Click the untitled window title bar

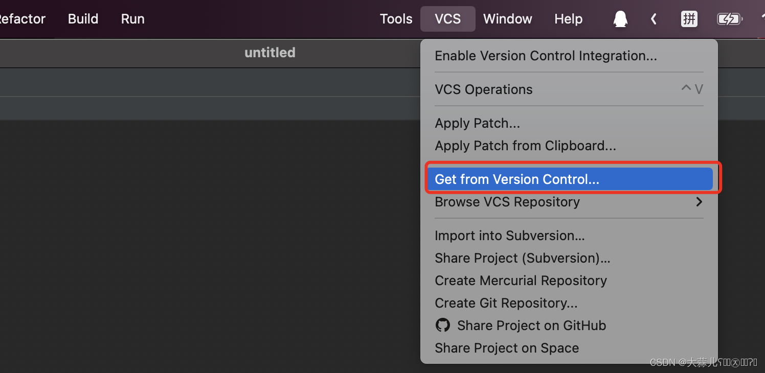(269, 53)
